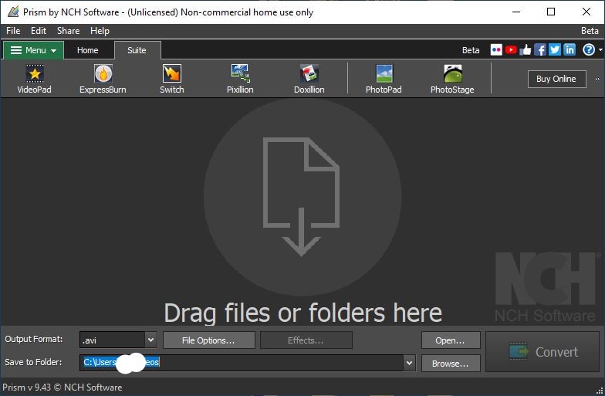Open the Flickr social icon
This screenshot has width=605, height=396.
496,49
